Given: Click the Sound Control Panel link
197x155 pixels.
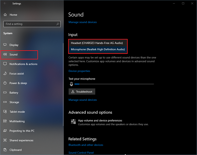Looking at the screenshot, I should (81, 153).
